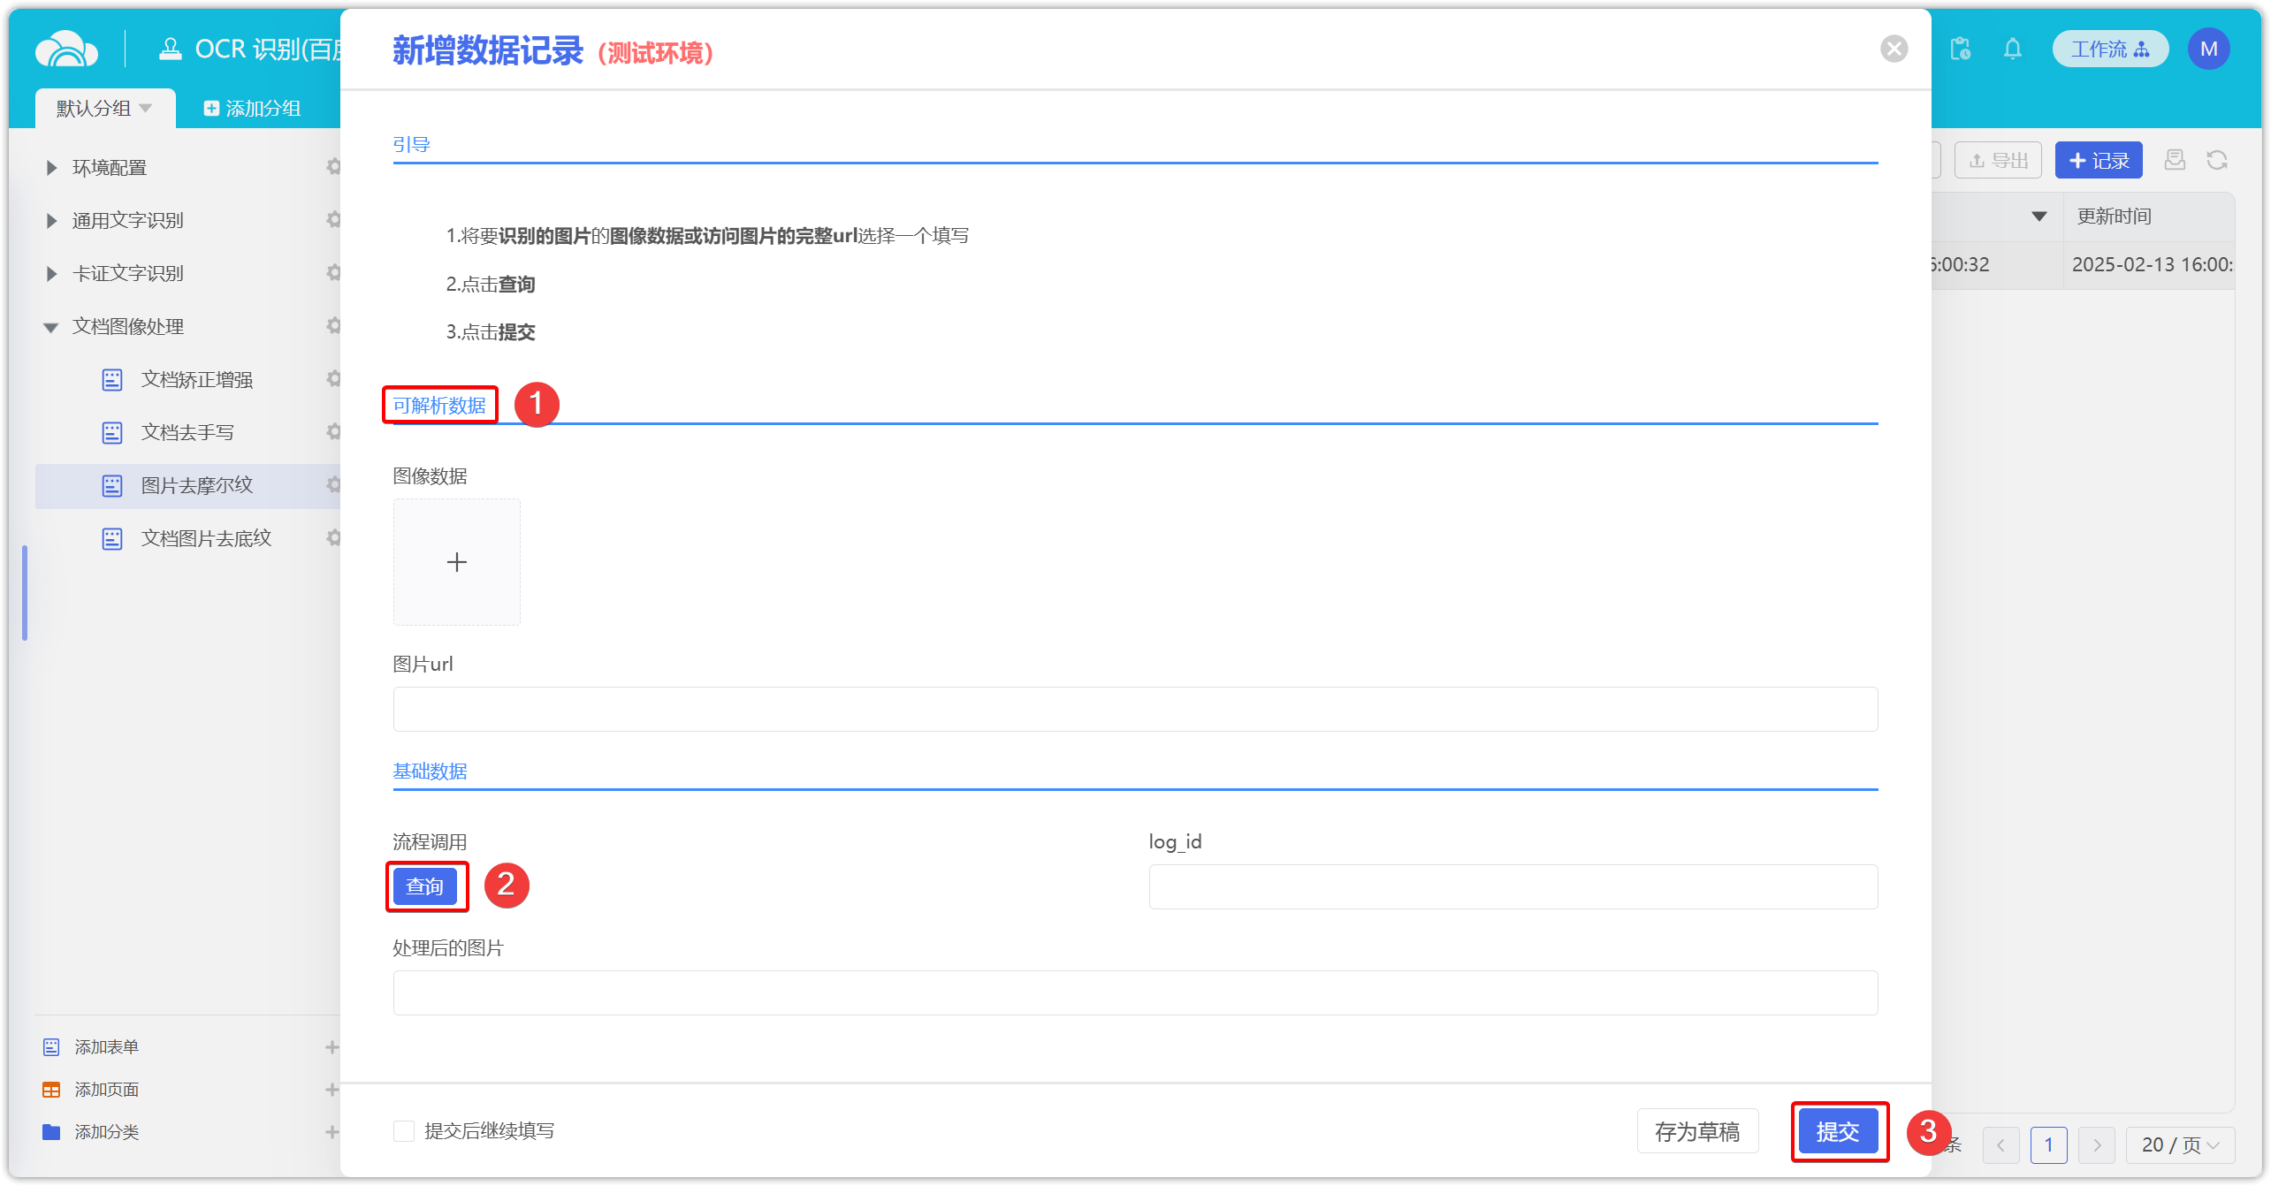Click the refresh icon in toolbar
The image size is (2271, 1186).
tap(2217, 160)
